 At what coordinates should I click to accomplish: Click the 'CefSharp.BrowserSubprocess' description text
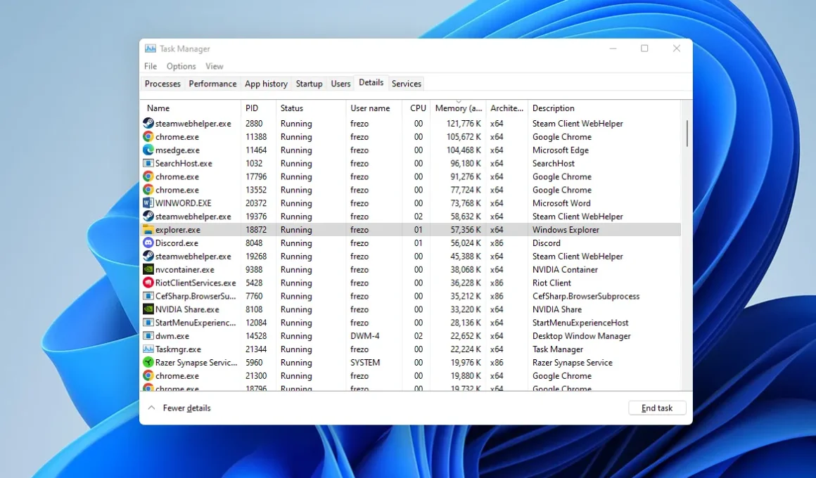click(585, 296)
